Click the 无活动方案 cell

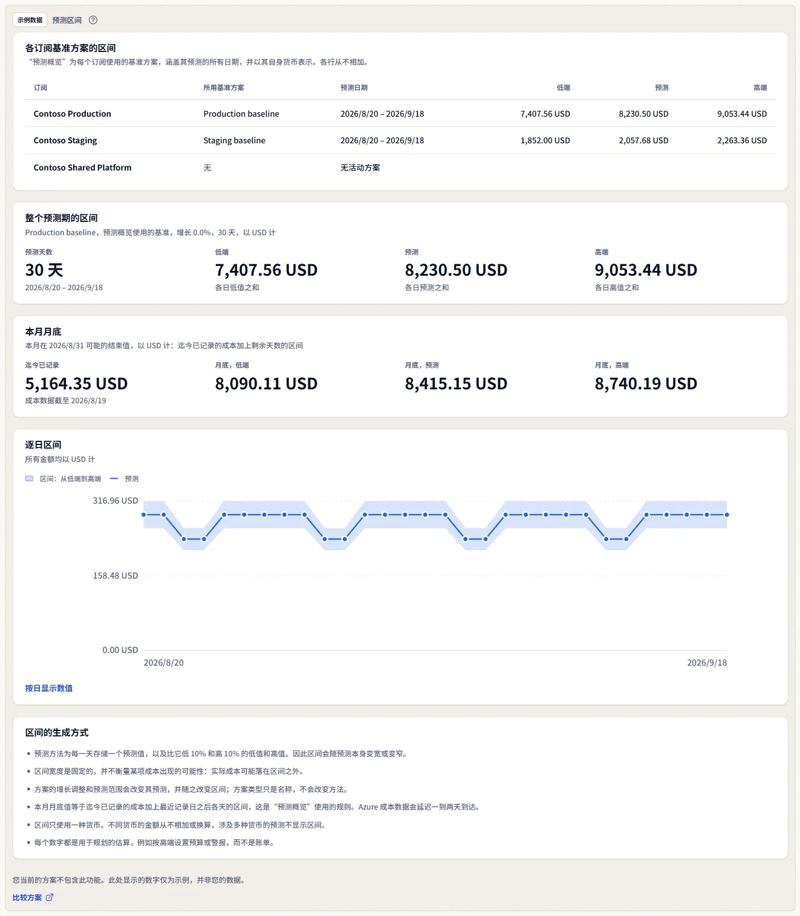tap(360, 167)
